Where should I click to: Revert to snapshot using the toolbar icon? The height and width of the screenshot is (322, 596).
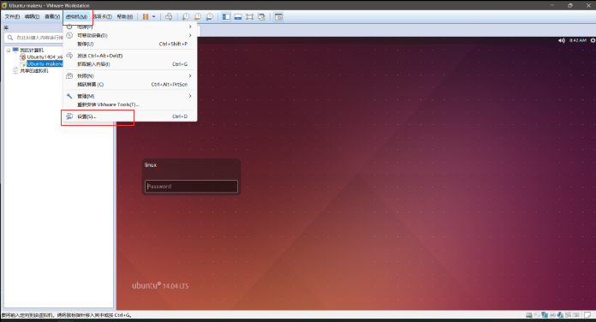coord(198,17)
